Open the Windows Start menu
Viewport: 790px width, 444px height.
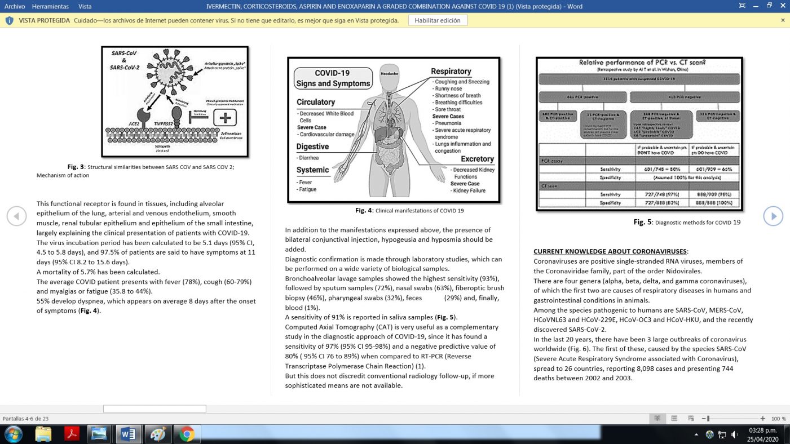point(12,434)
